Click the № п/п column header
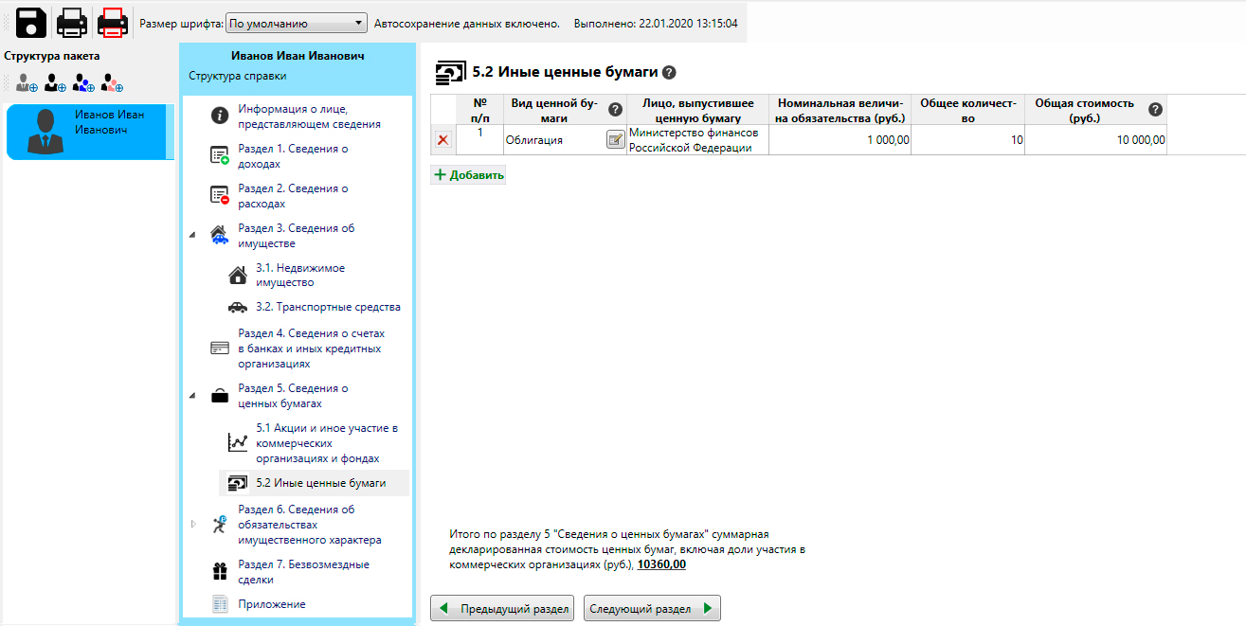Viewport: 1246px width, 626px height. [x=479, y=110]
